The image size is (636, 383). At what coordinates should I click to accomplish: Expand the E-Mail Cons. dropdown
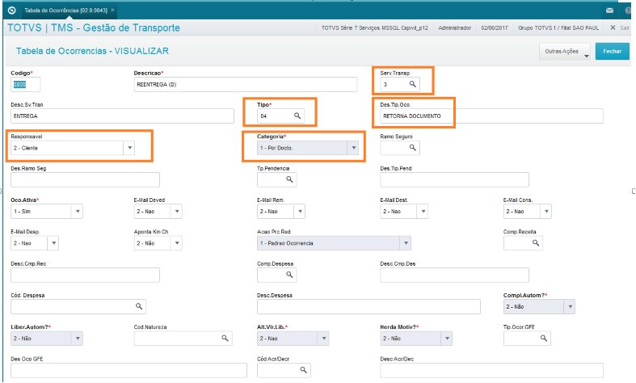tap(546, 212)
